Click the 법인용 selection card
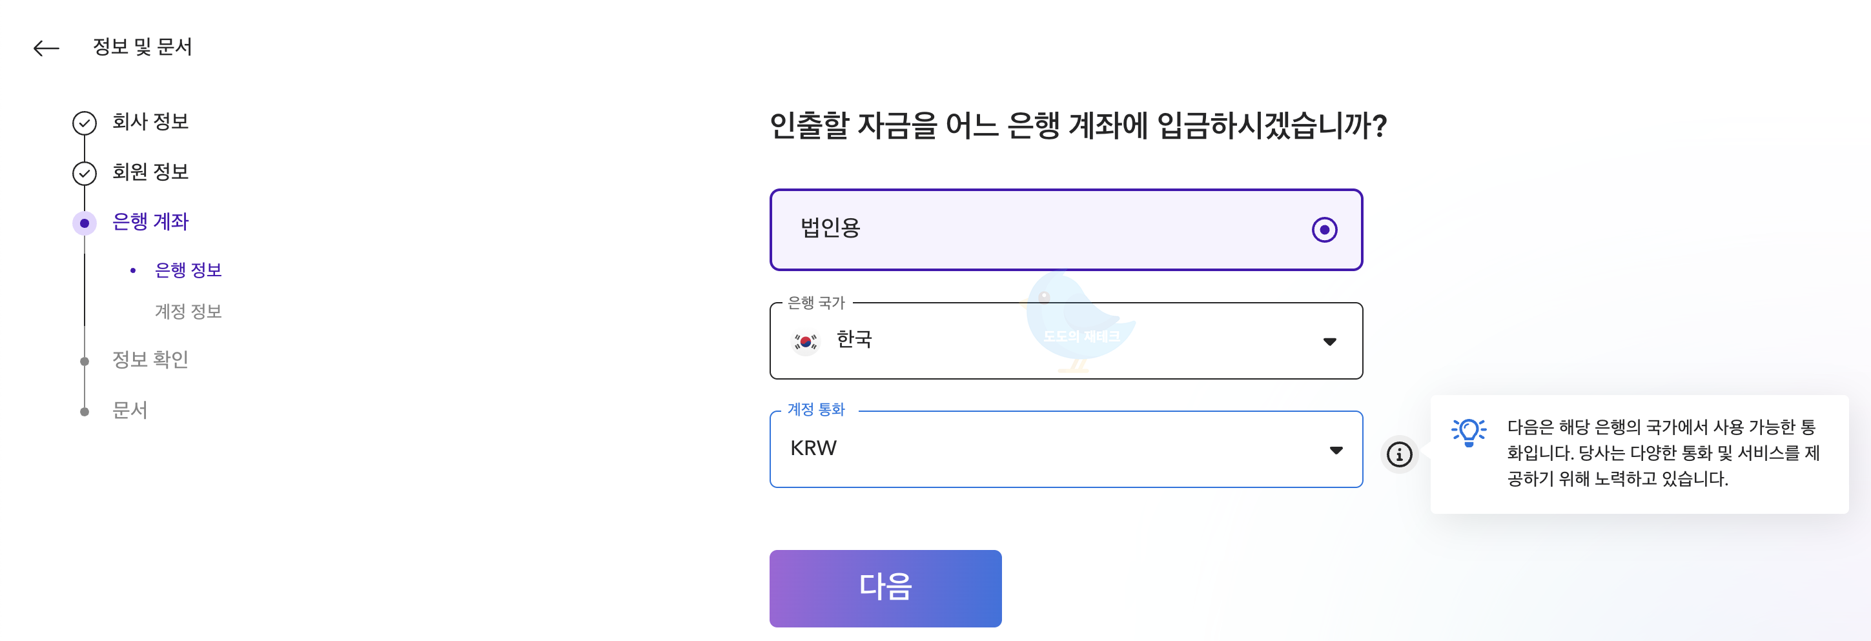 point(1067,230)
